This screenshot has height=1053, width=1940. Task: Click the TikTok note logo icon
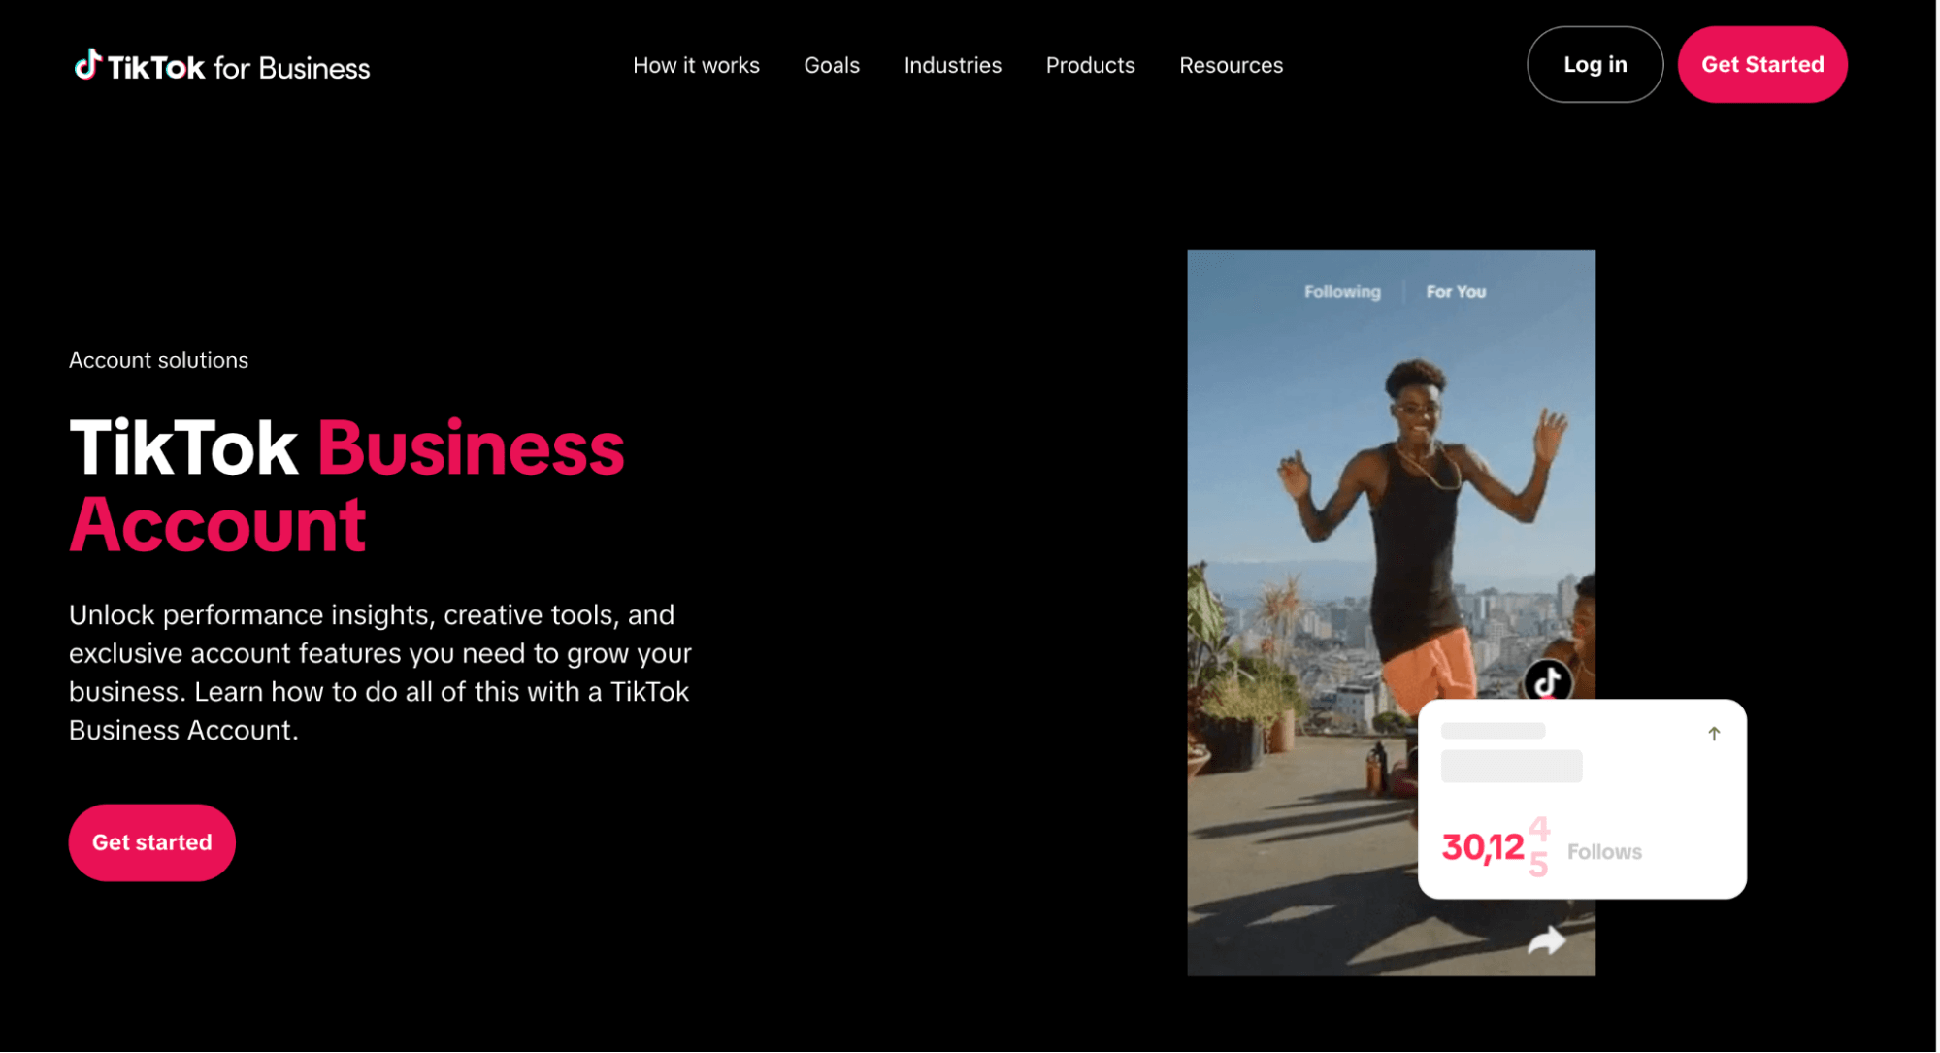[x=88, y=64]
